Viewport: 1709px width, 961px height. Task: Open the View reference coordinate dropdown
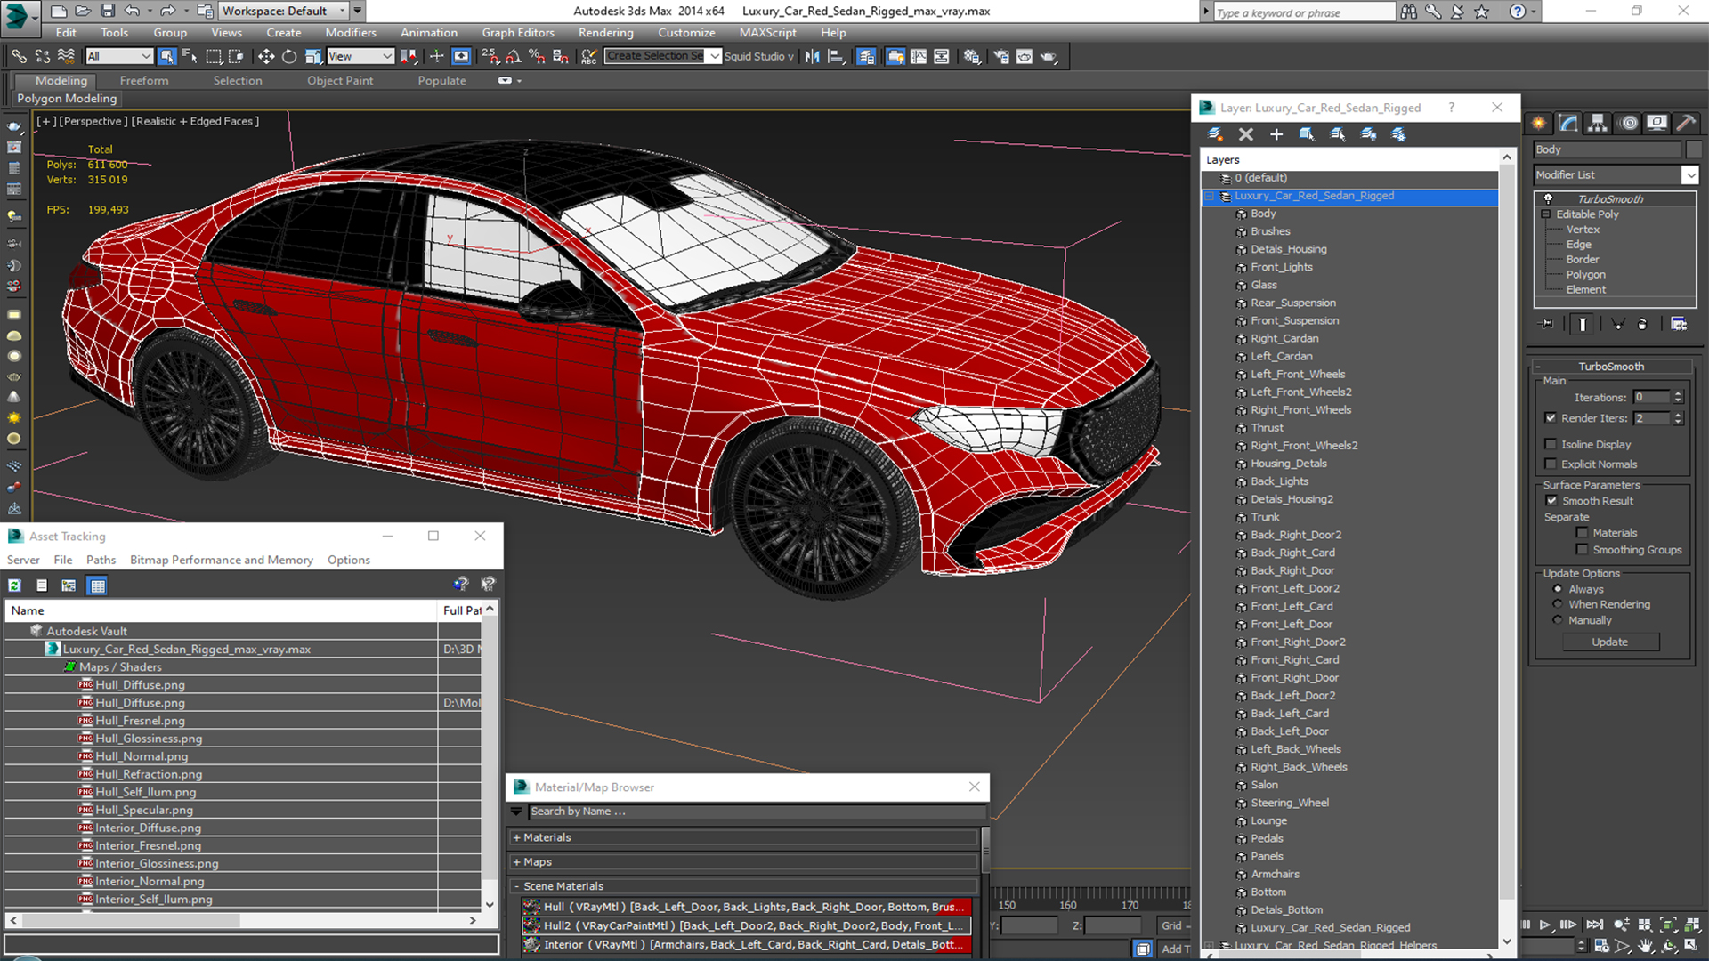tap(360, 56)
